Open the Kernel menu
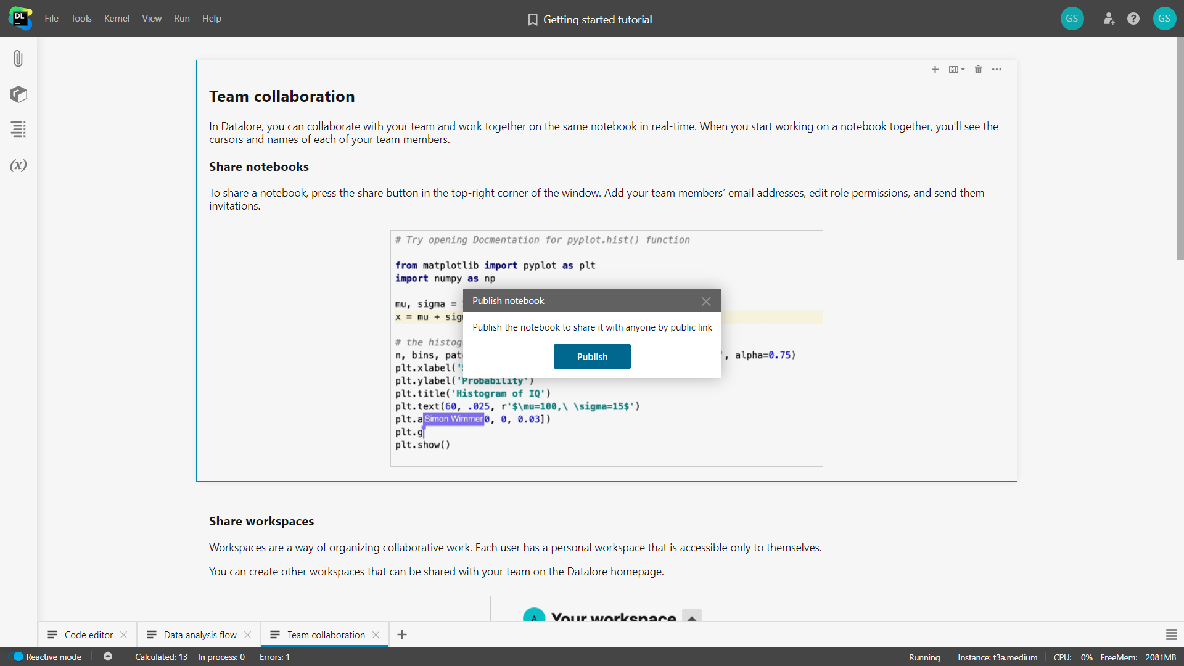 (115, 18)
